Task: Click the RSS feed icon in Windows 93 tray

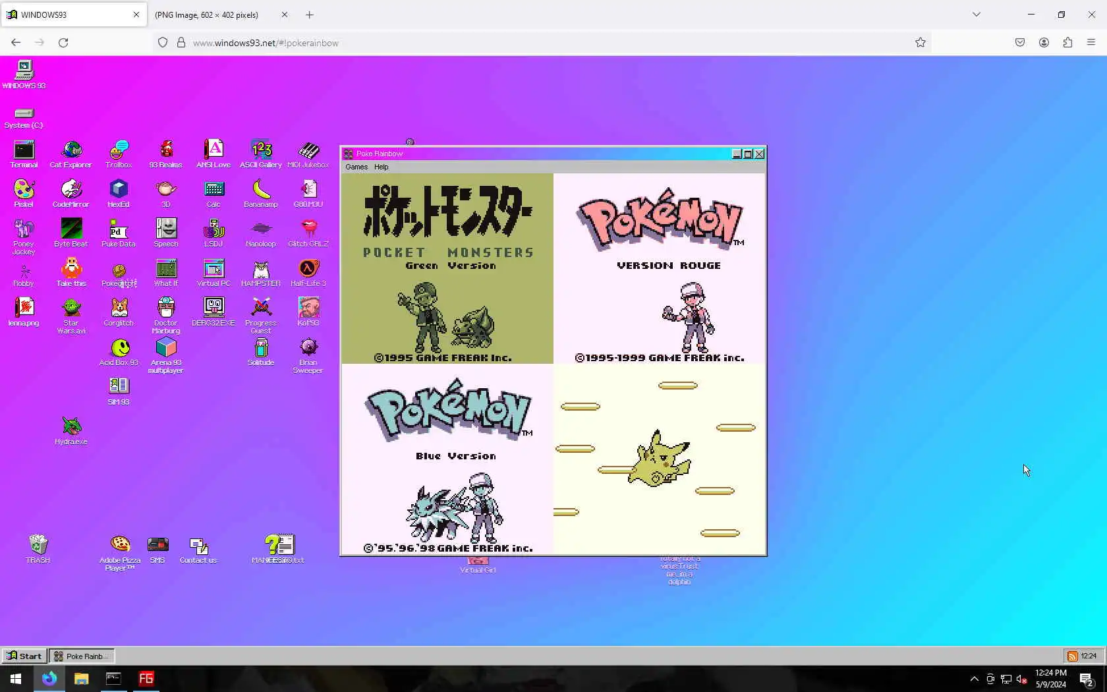Action: tap(1073, 656)
